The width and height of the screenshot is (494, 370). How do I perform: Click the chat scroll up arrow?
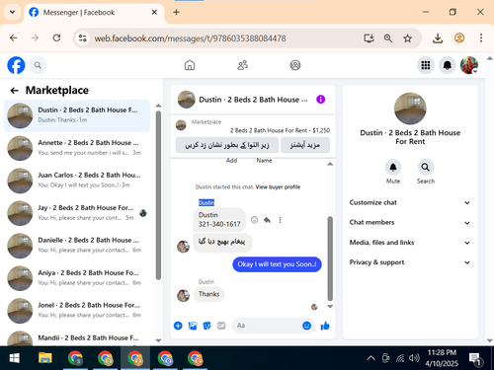tap(330, 164)
